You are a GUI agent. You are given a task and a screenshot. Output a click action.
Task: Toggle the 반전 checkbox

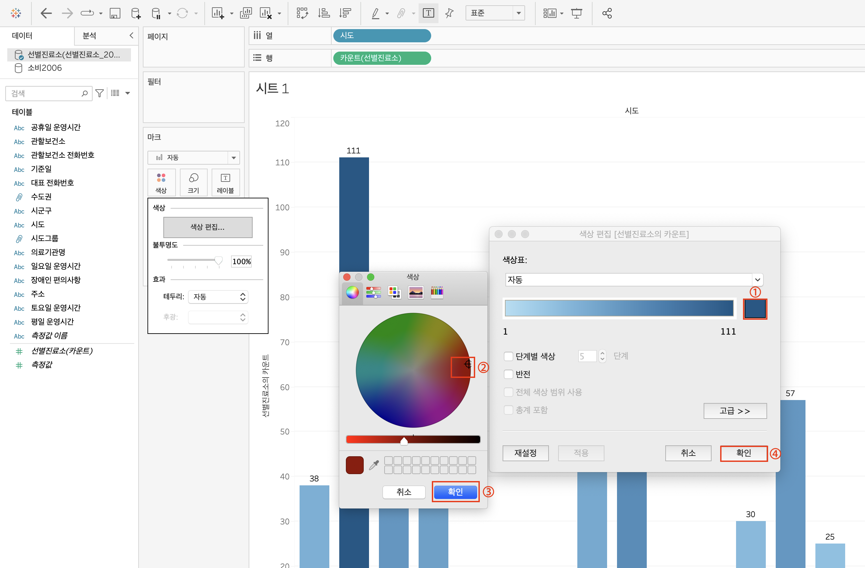pos(509,374)
